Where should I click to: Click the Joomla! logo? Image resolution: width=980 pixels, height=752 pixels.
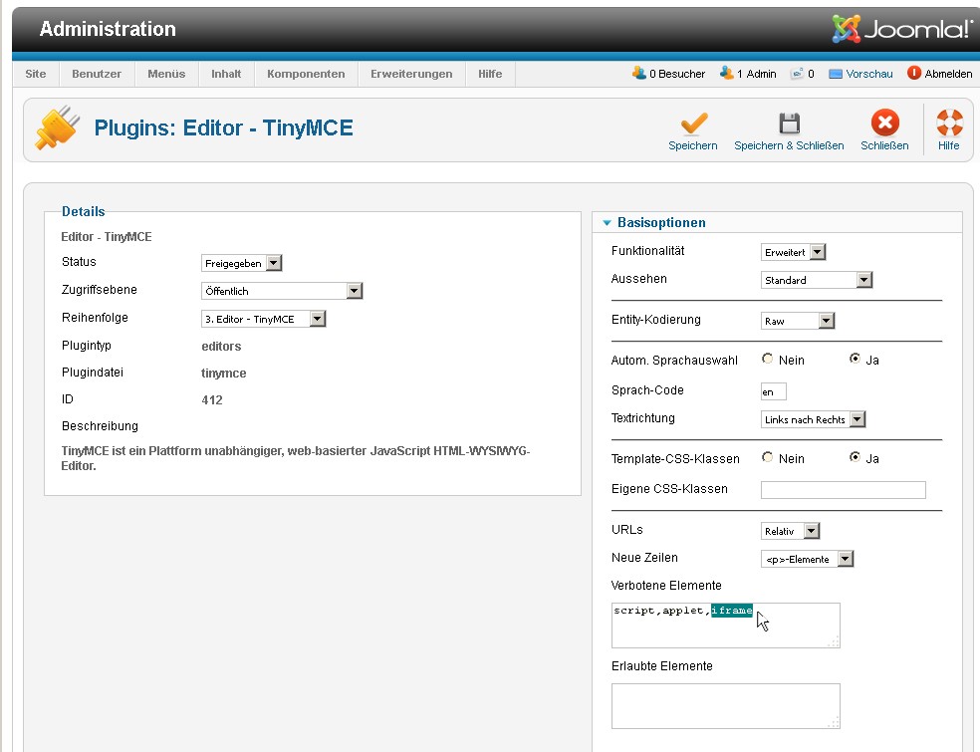pyautogui.click(x=902, y=29)
